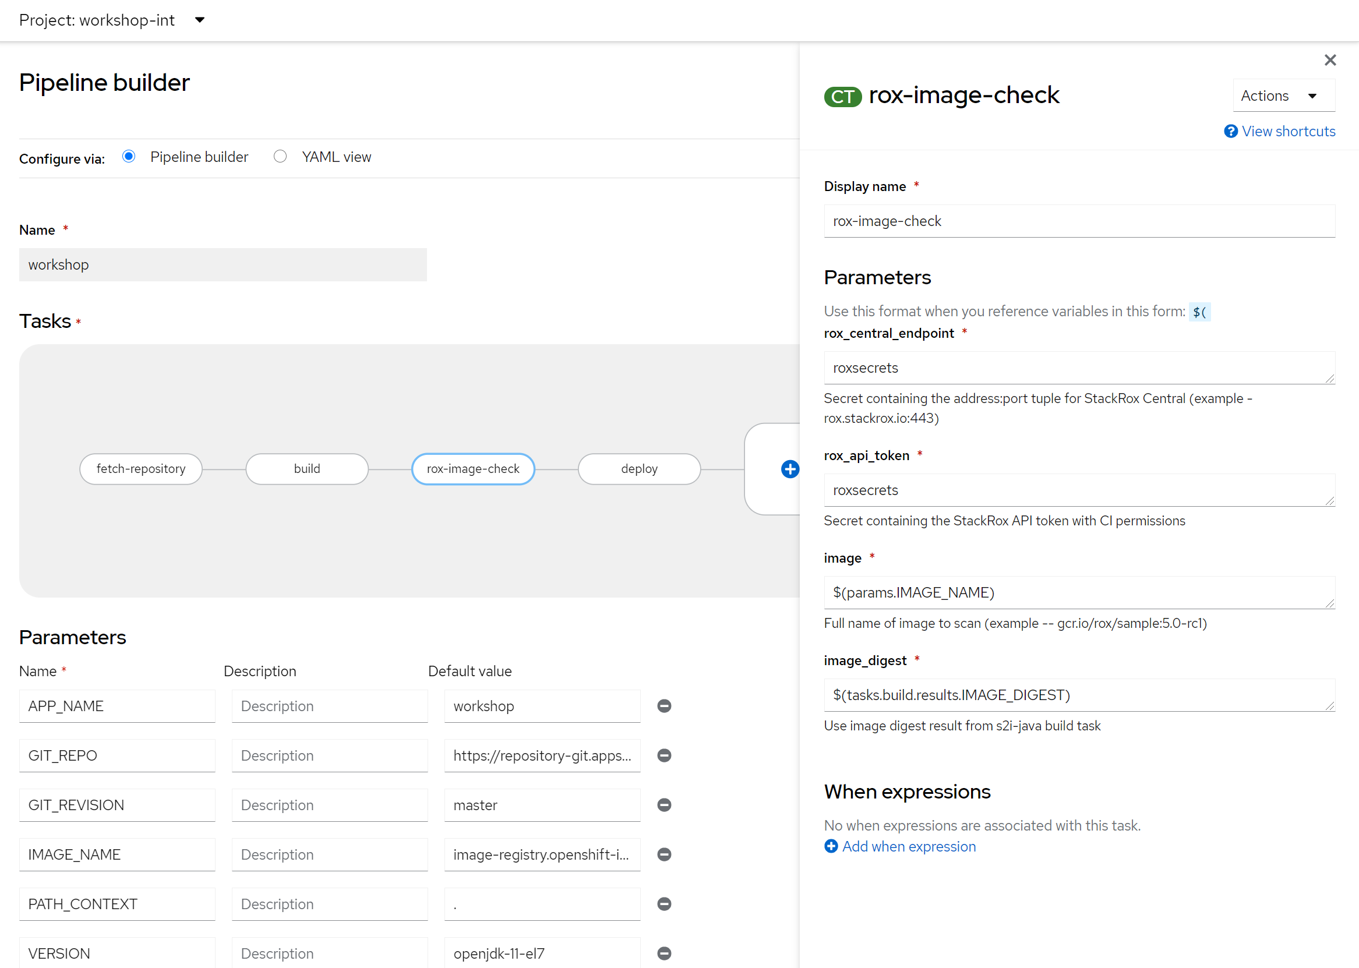Click the CT ClusterTask badge
Viewport: 1359px width, 968px height.
coord(843,97)
